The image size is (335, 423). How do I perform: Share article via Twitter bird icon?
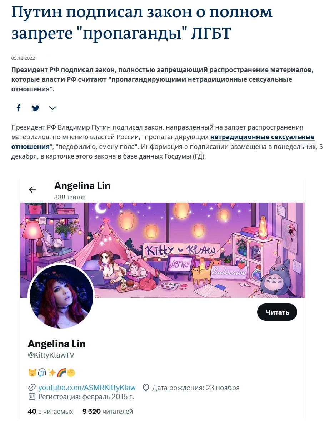(x=36, y=108)
